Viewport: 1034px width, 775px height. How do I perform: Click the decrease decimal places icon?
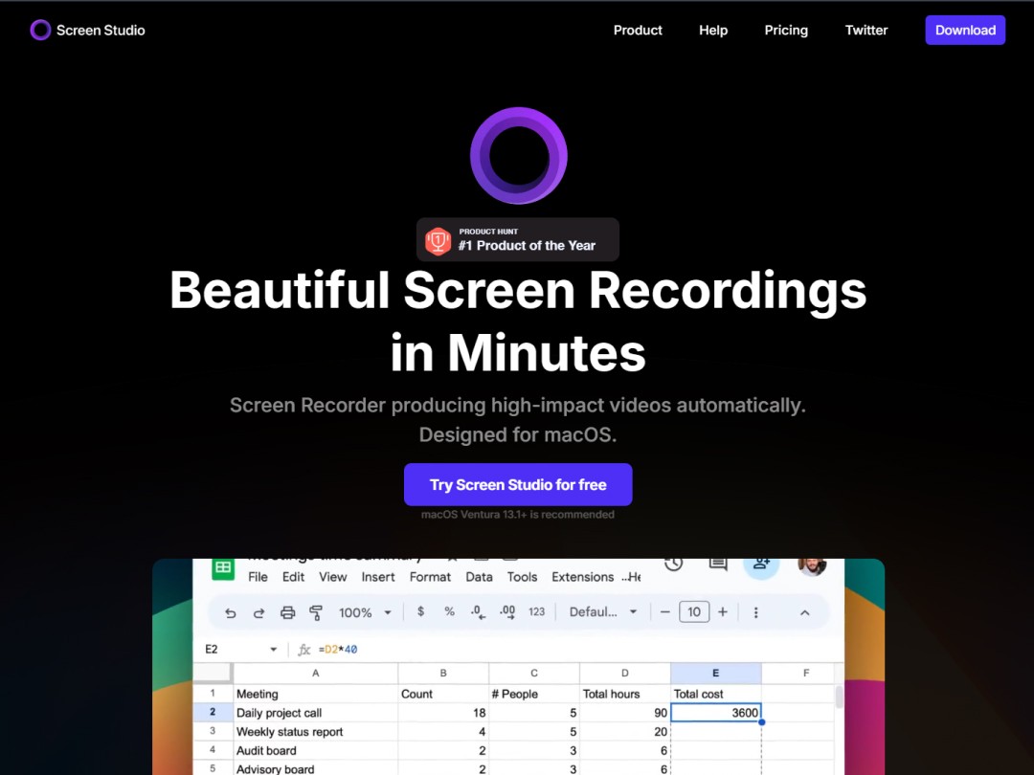point(477,611)
